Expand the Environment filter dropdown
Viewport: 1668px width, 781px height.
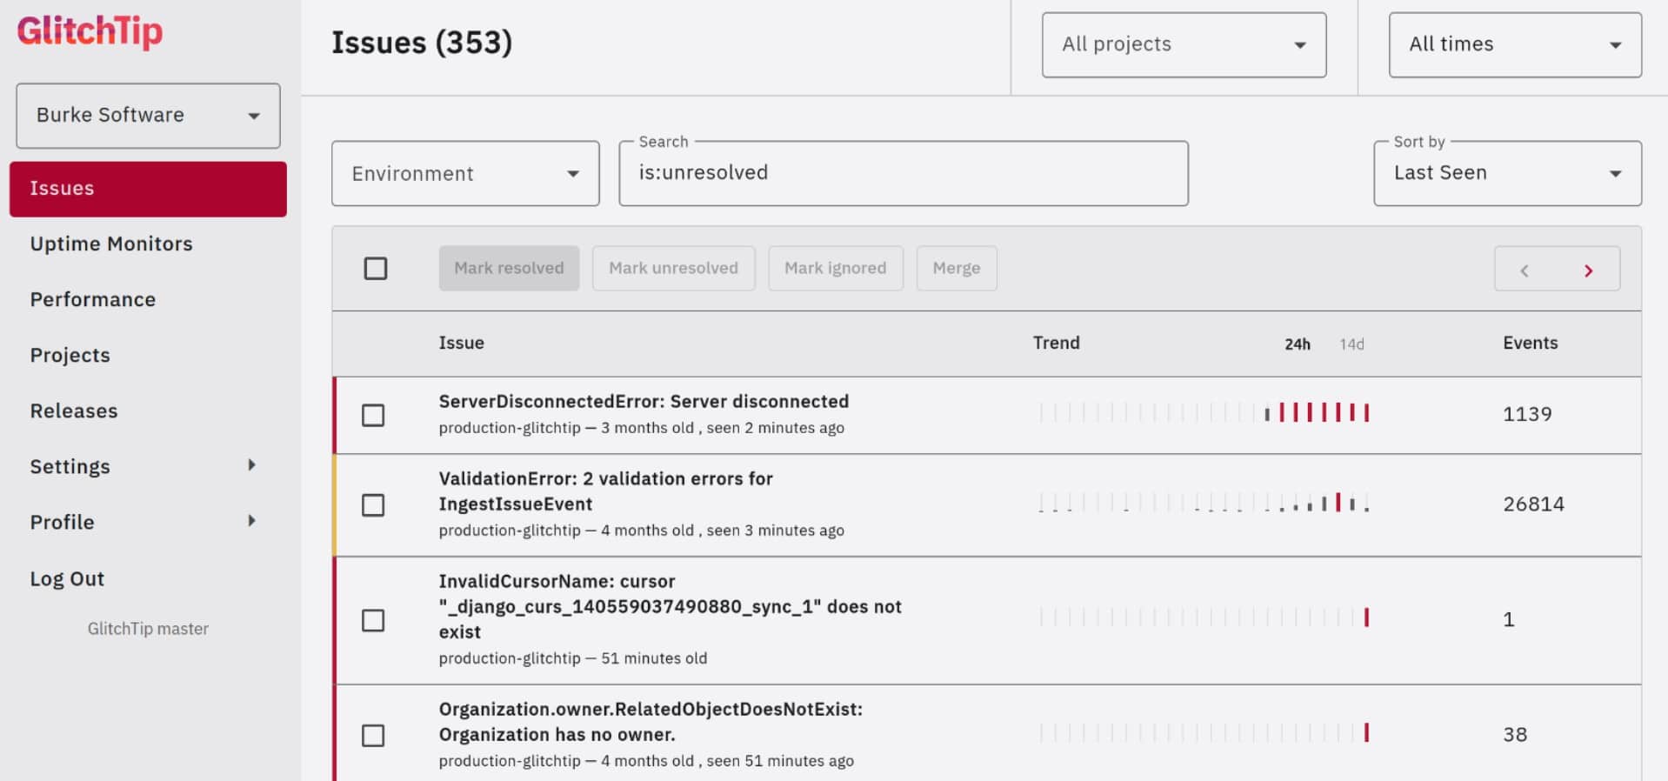(465, 174)
